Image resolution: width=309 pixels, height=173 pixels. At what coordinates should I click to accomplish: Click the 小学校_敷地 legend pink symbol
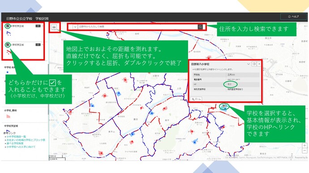click(x=8, y=116)
